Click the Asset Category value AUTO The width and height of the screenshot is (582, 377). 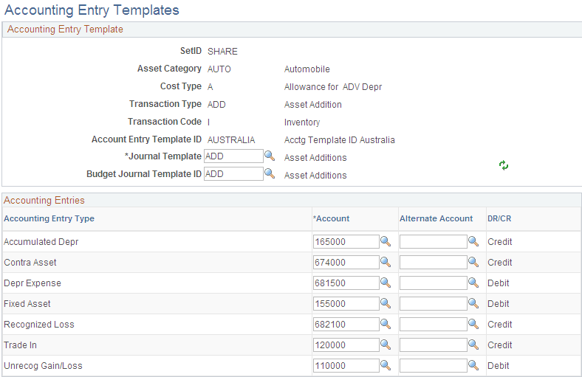(219, 69)
